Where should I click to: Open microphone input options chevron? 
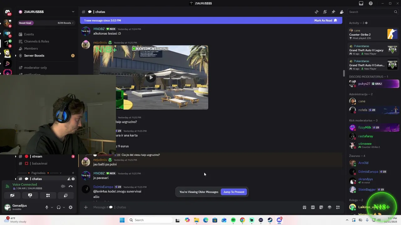tap(52, 207)
